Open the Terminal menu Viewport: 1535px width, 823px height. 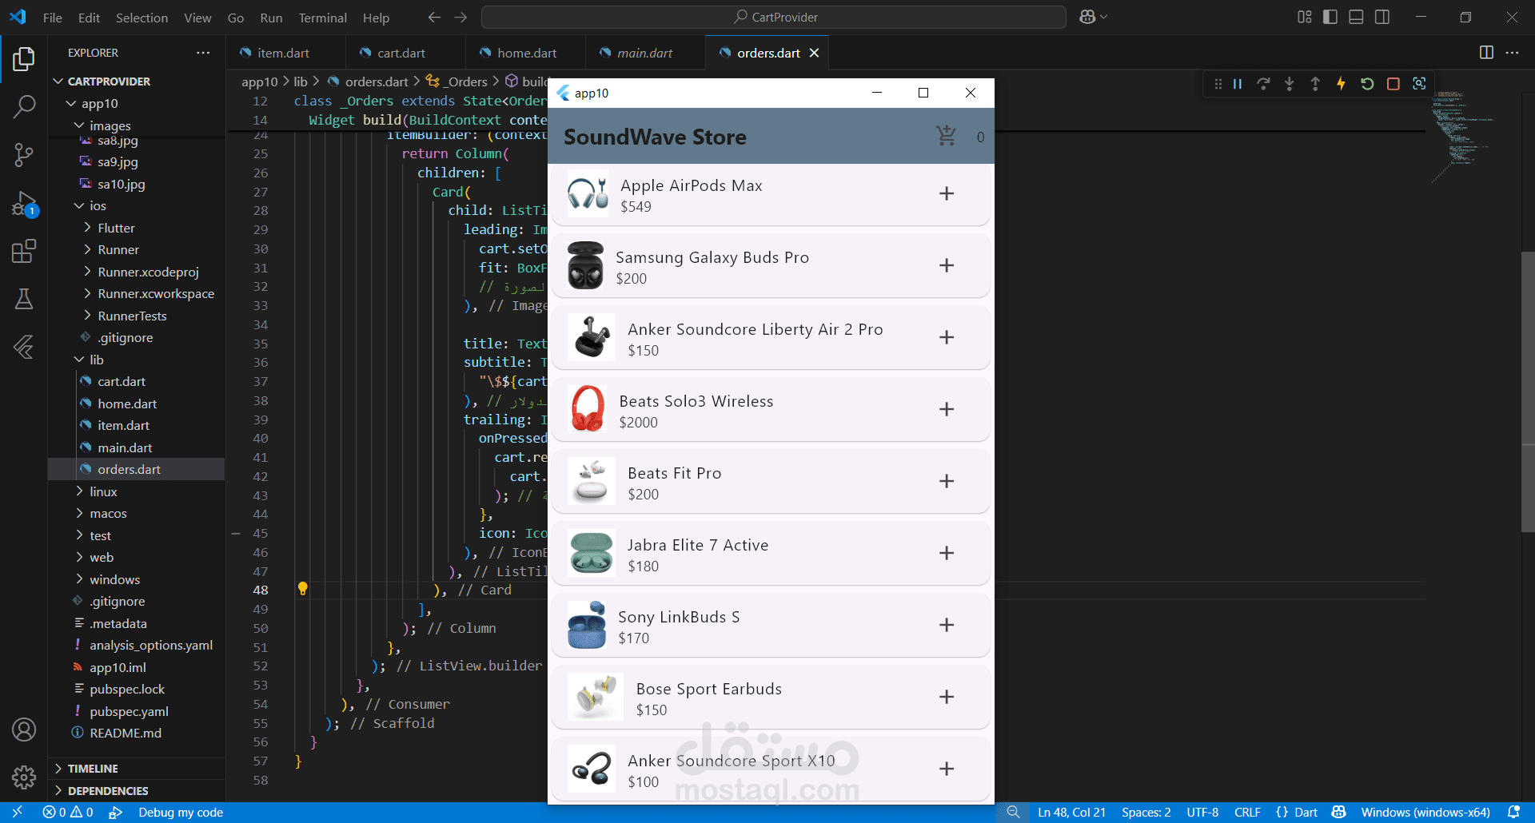click(x=322, y=18)
